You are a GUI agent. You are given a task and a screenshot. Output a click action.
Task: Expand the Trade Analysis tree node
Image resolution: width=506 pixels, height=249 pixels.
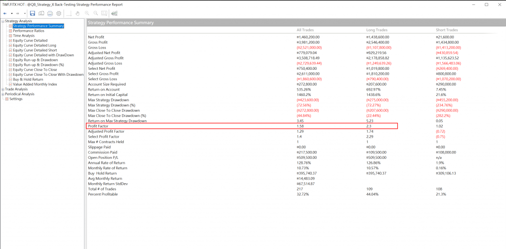pyautogui.click(x=2, y=89)
